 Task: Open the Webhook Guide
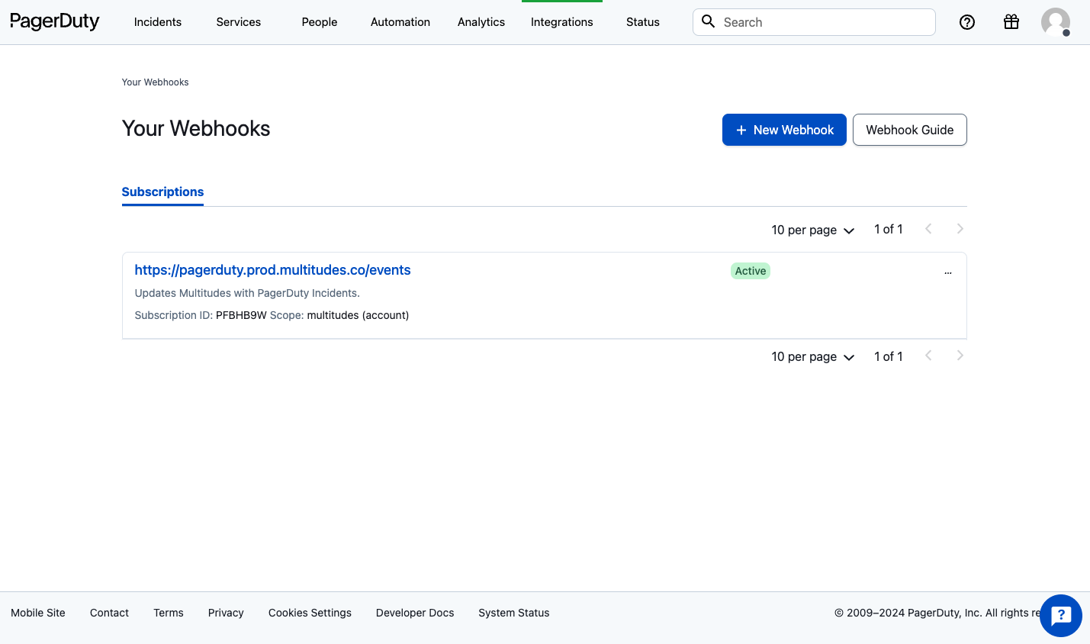(x=909, y=130)
